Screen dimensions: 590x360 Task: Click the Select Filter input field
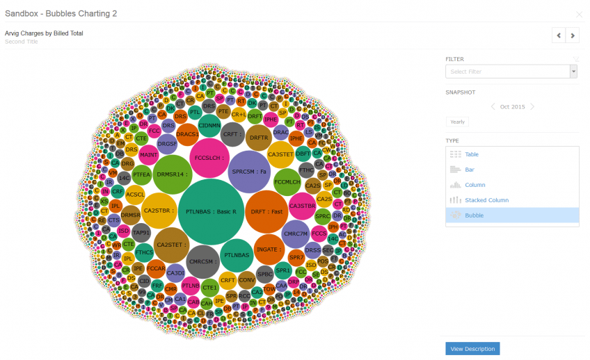point(508,72)
